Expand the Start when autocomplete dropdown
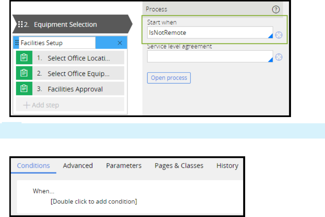 coord(270,36)
